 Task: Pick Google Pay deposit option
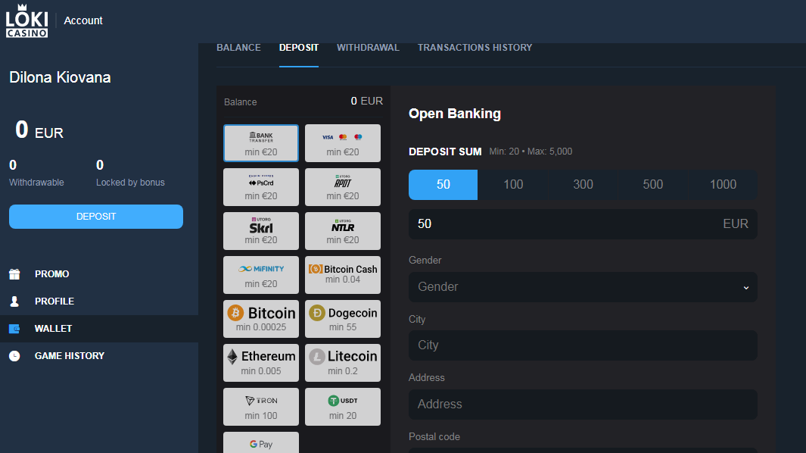pyautogui.click(x=261, y=443)
